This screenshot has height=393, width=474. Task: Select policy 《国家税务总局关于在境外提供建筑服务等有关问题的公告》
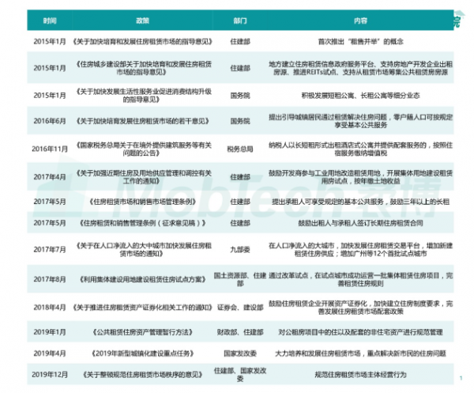click(142, 149)
